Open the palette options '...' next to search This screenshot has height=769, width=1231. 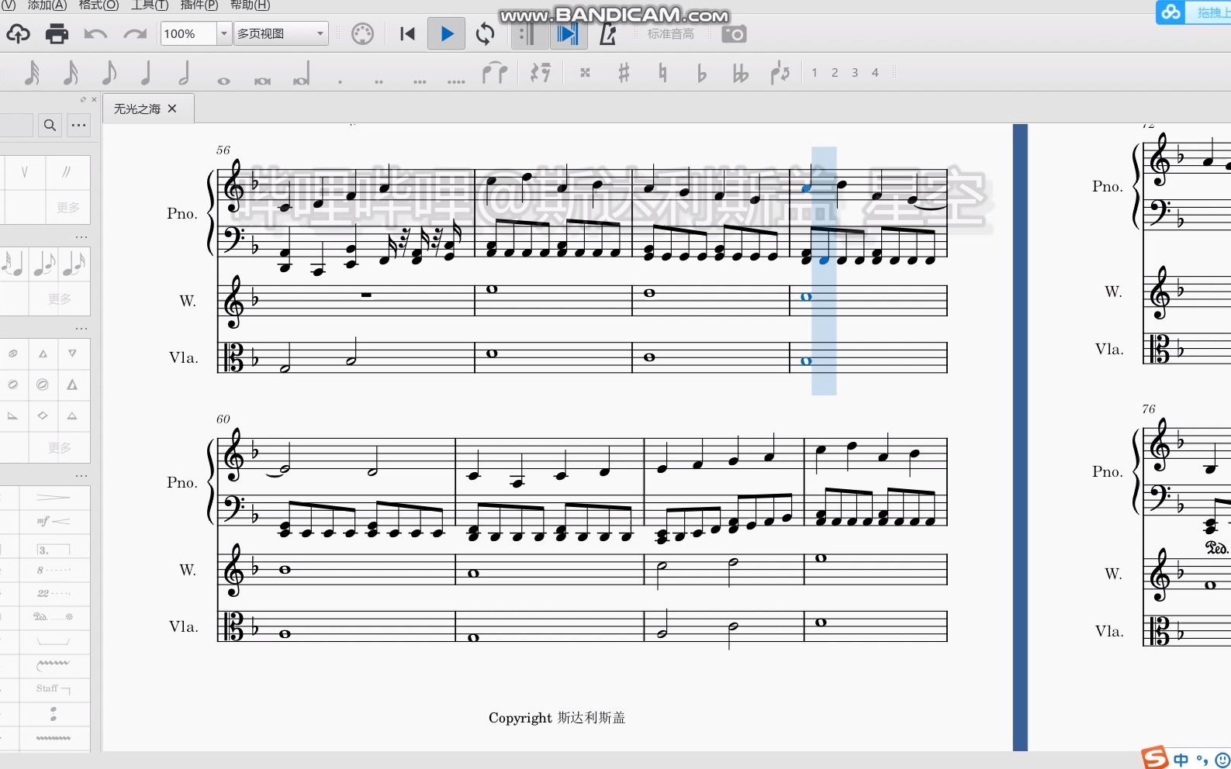click(x=79, y=125)
